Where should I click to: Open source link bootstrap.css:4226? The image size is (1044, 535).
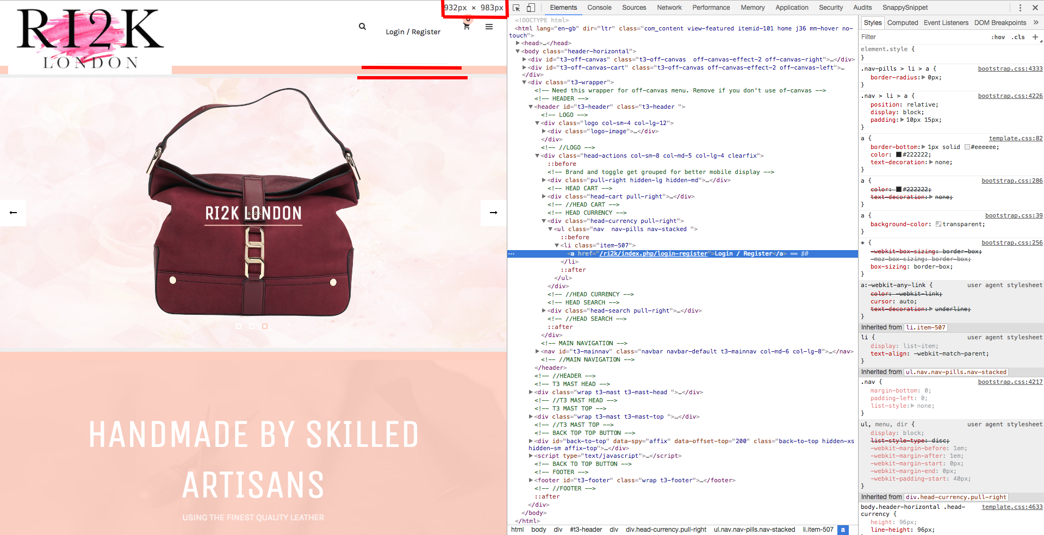(x=1010, y=96)
